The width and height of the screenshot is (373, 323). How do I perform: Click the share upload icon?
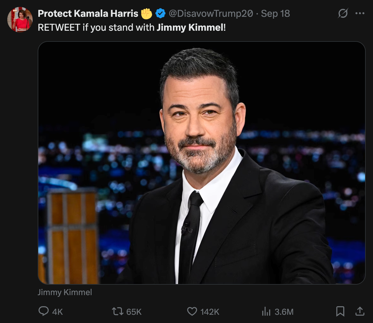[360, 311]
